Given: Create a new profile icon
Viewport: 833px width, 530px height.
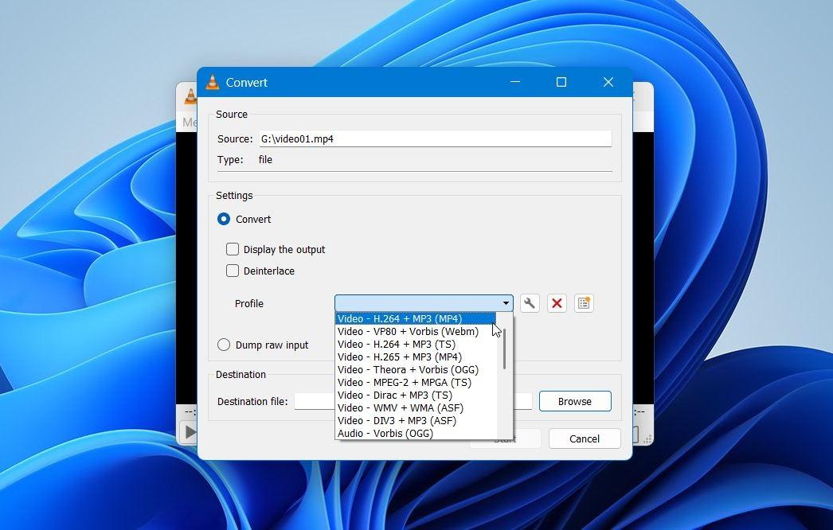Looking at the screenshot, I should click(x=584, y=303).
